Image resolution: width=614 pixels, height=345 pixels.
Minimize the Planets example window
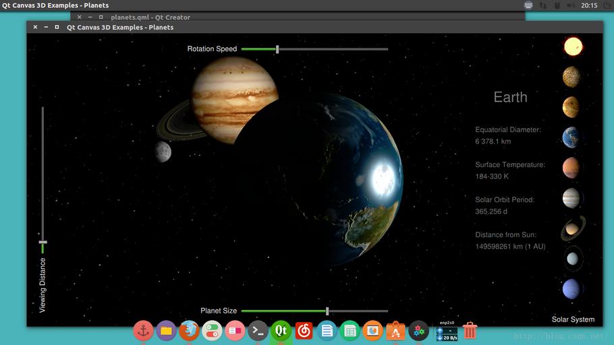coord(46,27)
